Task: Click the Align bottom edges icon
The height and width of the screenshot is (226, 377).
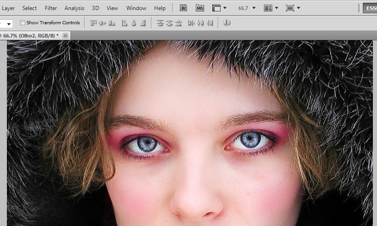Action: (112, 23)
